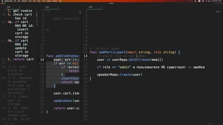The image size is (223, 125).
Task: Click the fold arrow at middle pane line 21
Action: coord(39,86)
